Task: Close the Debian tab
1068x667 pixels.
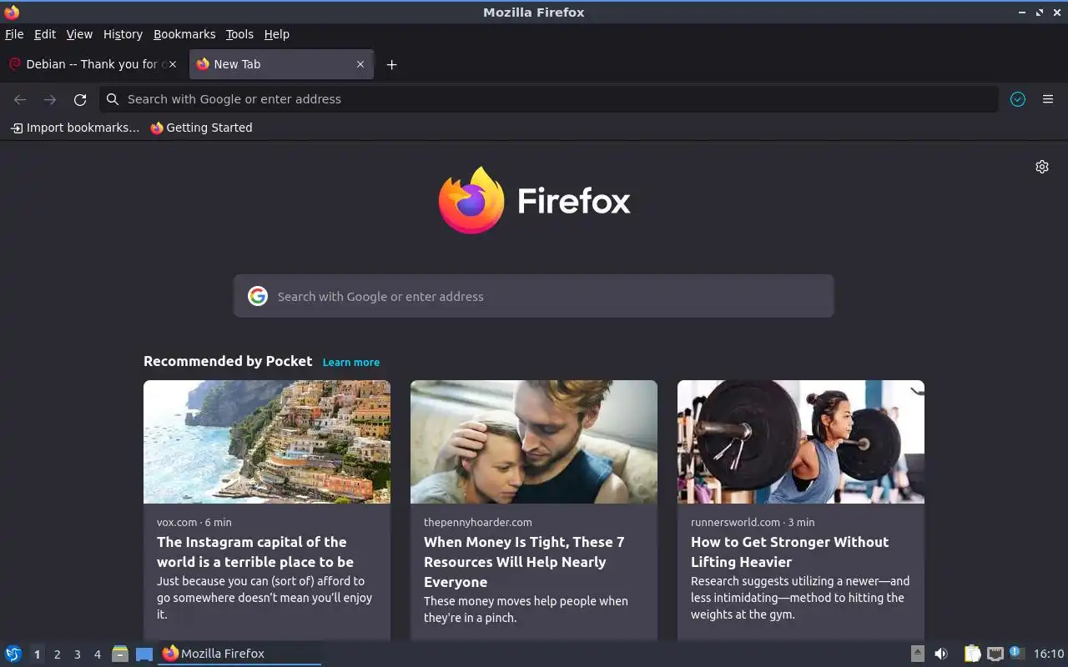Action: (x=173, y=64)
